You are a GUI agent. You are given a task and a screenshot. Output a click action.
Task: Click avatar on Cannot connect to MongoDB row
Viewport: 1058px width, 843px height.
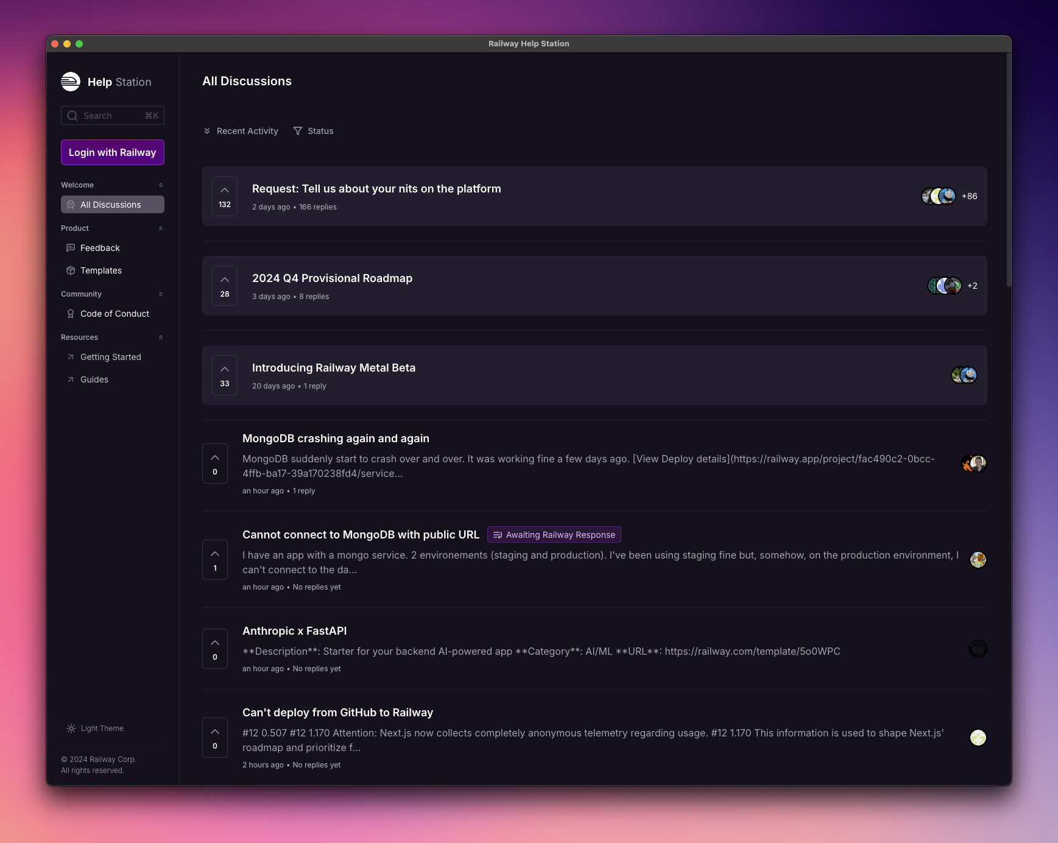[x=978, y=560]
